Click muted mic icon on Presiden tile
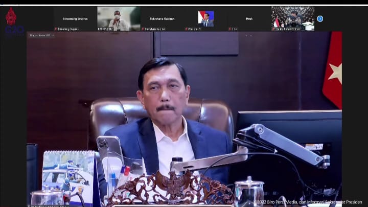This screenshot has width=368, height=207. click(187, 29)
